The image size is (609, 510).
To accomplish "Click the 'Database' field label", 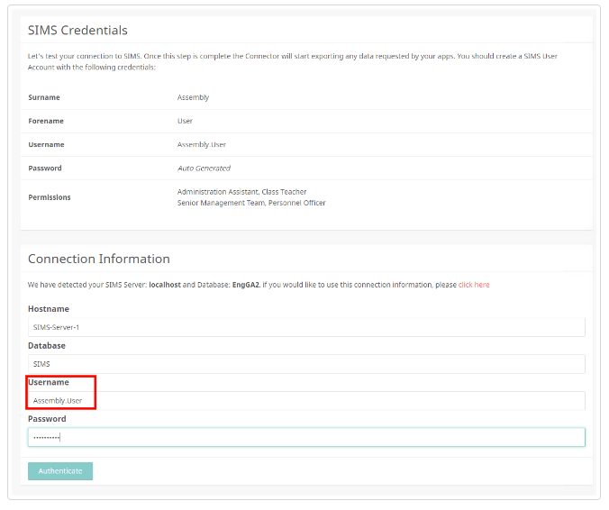I will 47,346.
